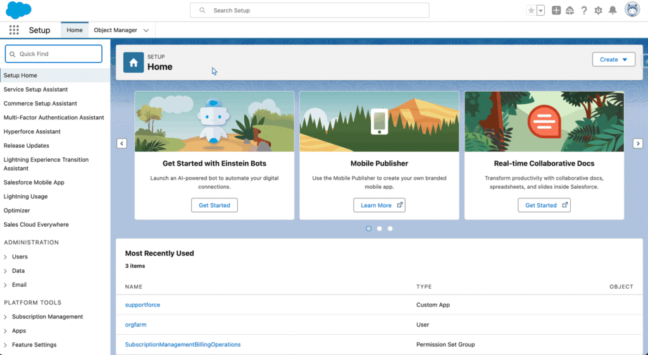Click Get Started for Collaborative Docs
The width and height of the screenshot is (648, 355).
point(544,205)
